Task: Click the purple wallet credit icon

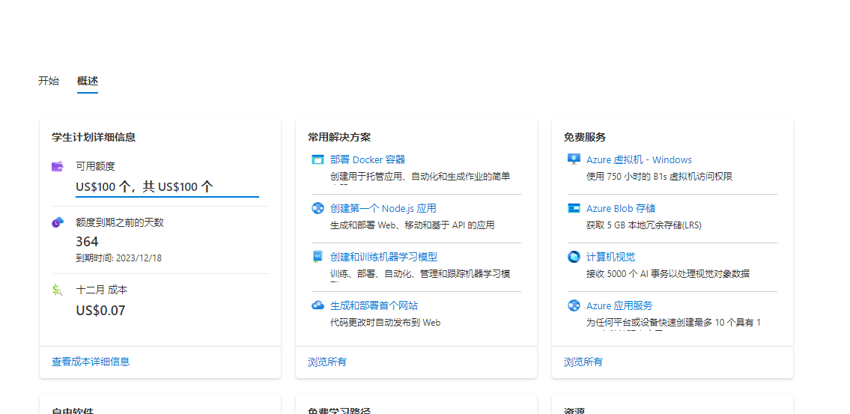Action: 58,166
